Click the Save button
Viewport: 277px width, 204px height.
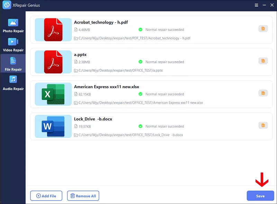260,196
